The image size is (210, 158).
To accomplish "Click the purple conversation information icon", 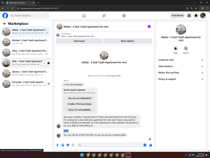I will pyautogui.click(x=149, y=27).
